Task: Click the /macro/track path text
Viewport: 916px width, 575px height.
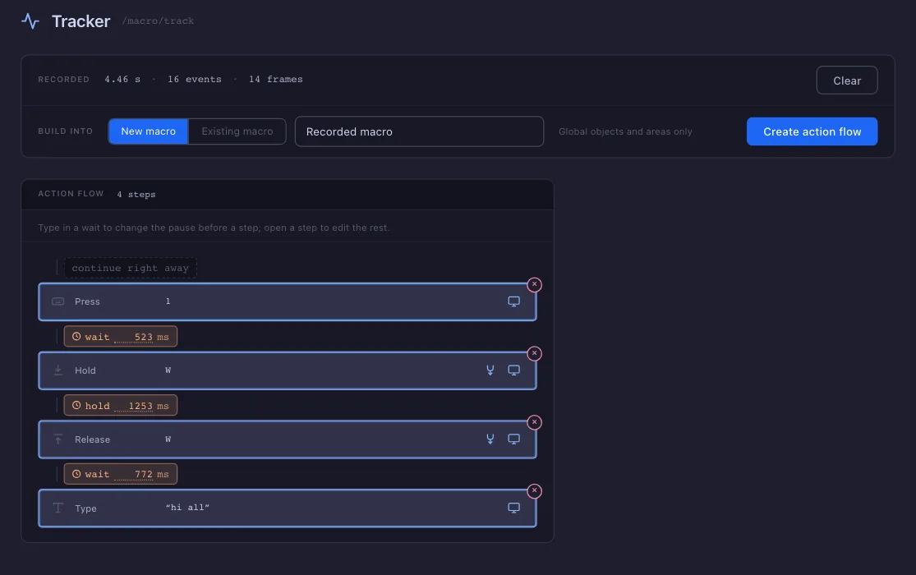Action: [x=158, y=21]
